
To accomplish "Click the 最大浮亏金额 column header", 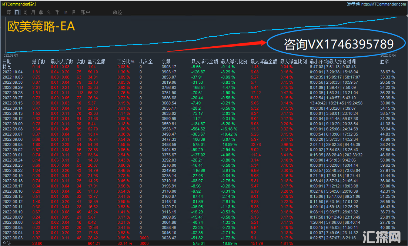I will 202,61.
